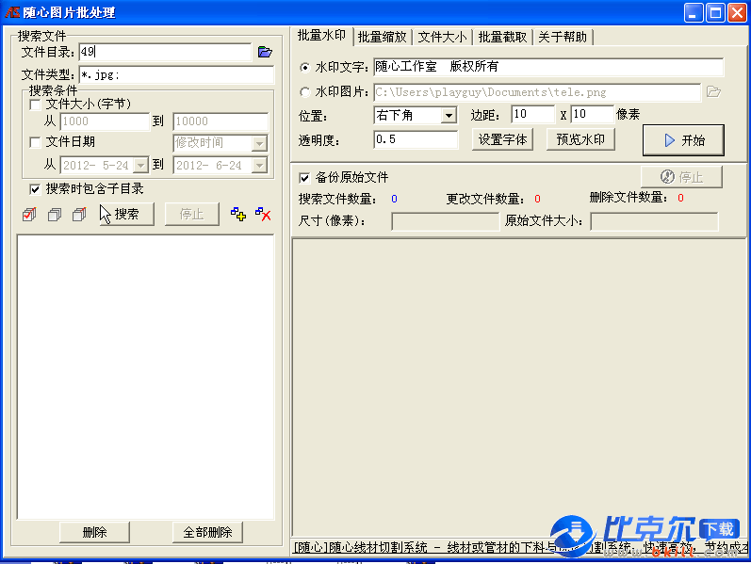Screen dimensions: 751x564
Task: Switch to 批量截取 tab
Action: click(x=502, y=37)
